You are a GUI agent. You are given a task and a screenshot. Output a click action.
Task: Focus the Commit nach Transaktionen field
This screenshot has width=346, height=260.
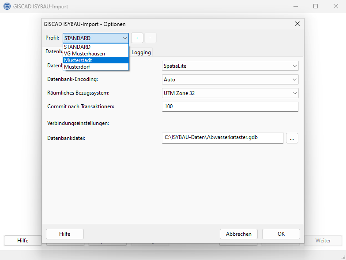(x=230, y=106)
